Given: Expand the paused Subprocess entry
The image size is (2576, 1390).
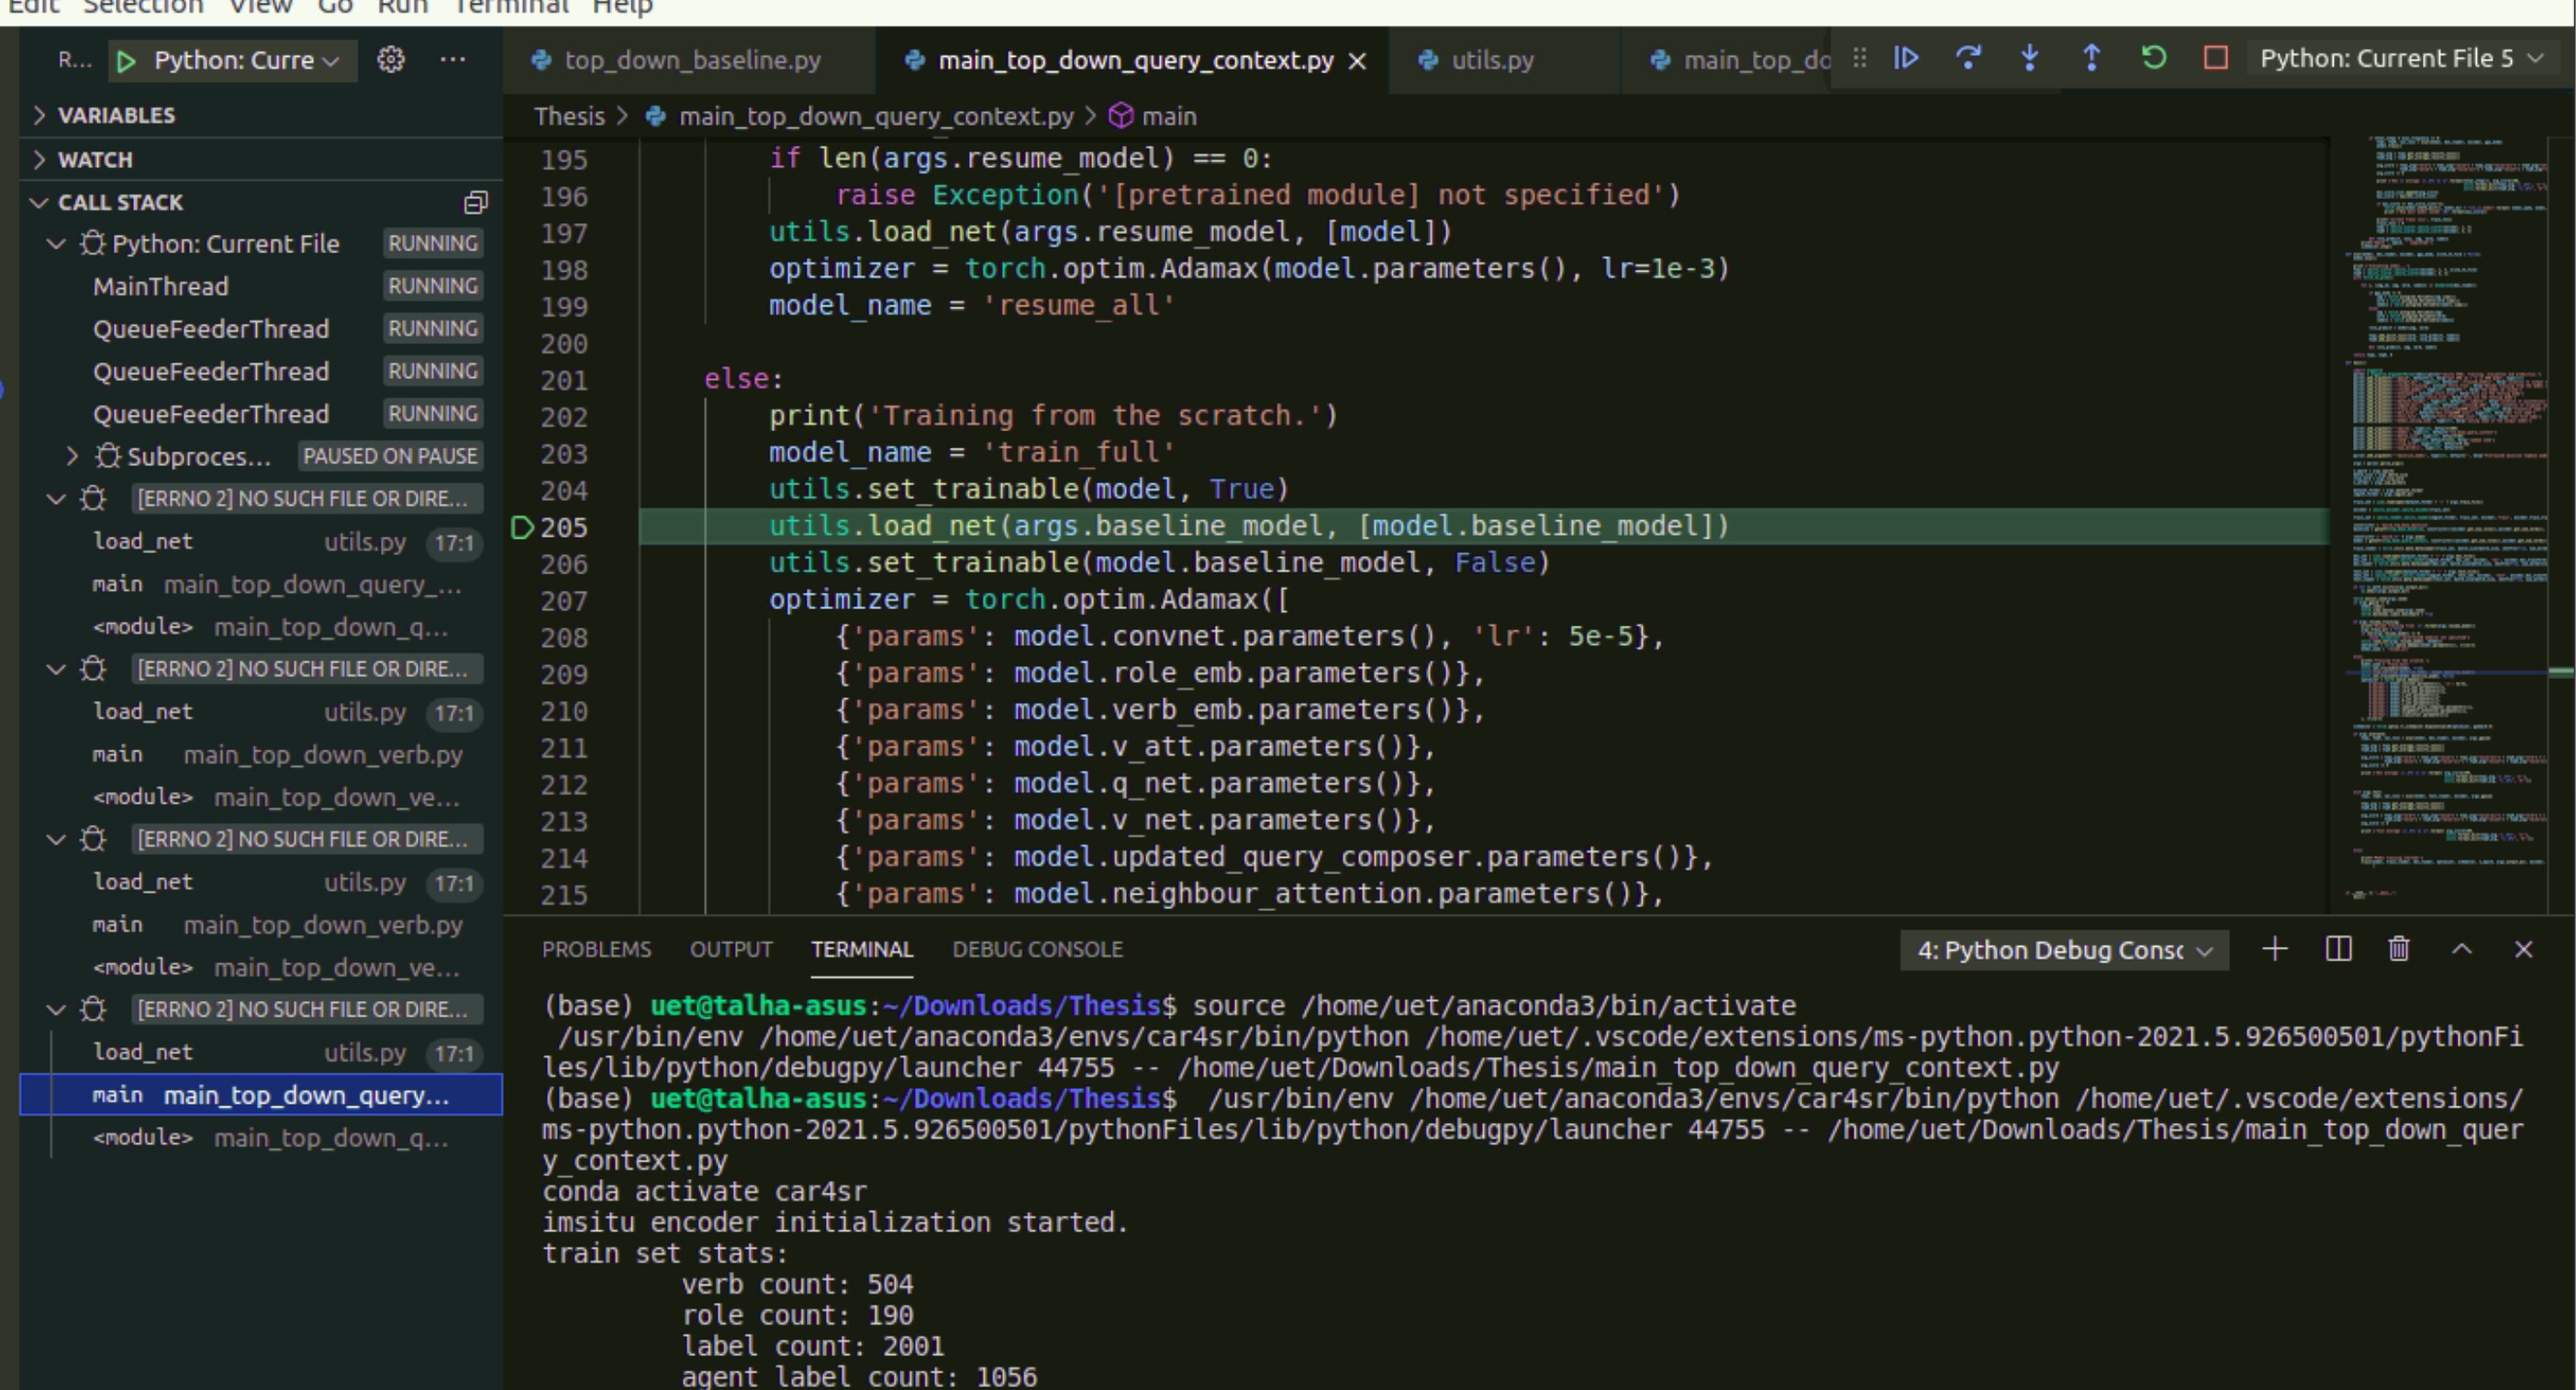Looking at the screenshot, I should point(73,457).
